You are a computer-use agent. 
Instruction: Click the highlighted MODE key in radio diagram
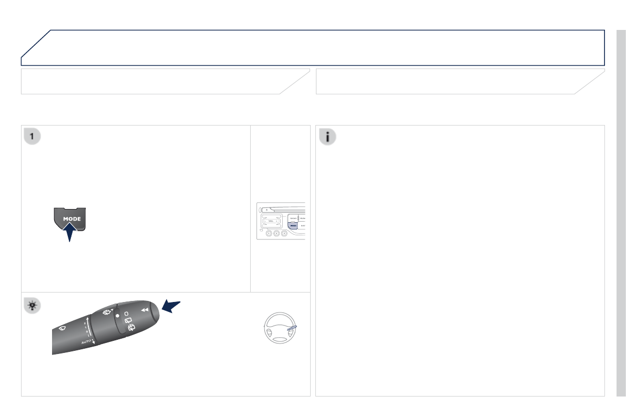click(x=293, y=226)
